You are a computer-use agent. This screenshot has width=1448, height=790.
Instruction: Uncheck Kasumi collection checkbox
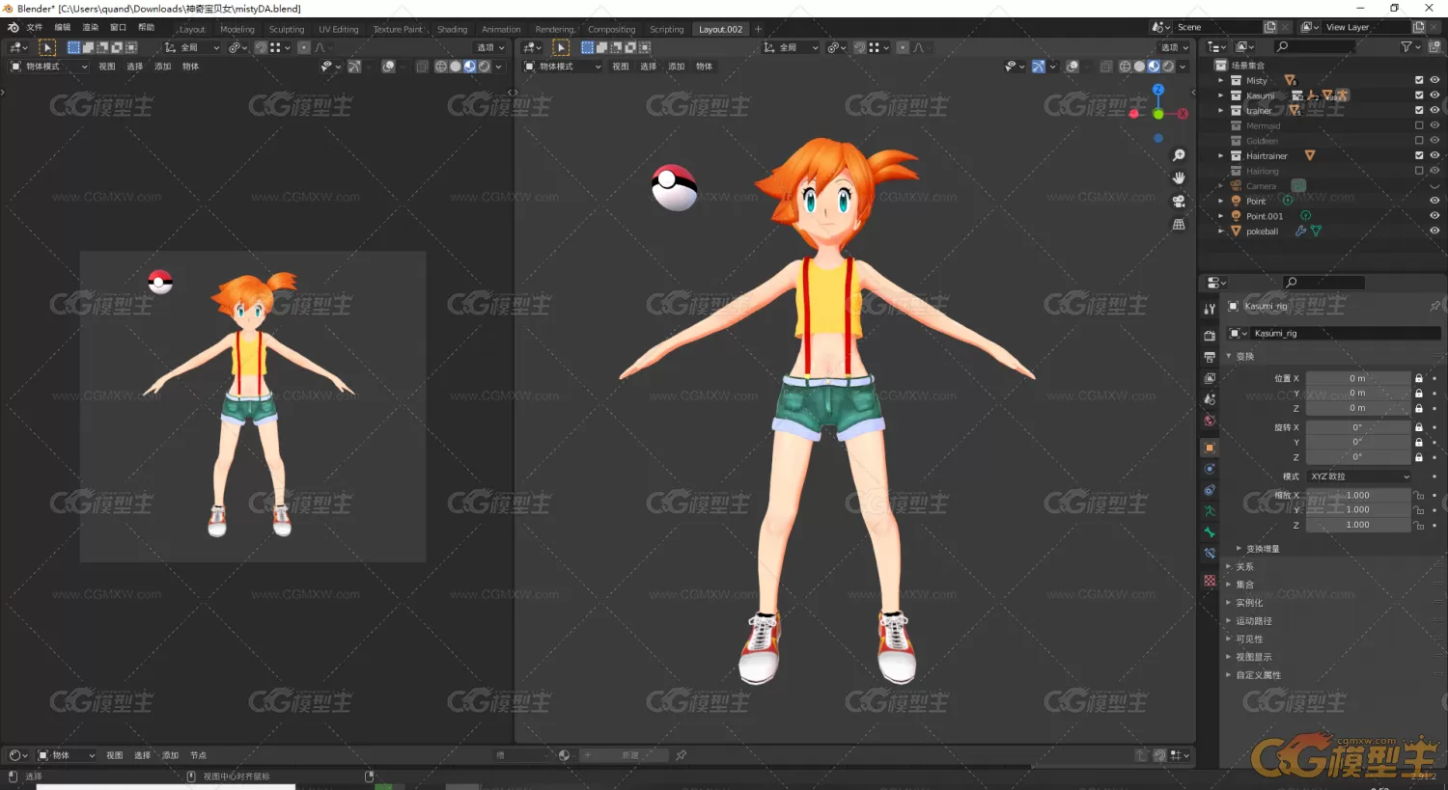tap(1419, 95)
